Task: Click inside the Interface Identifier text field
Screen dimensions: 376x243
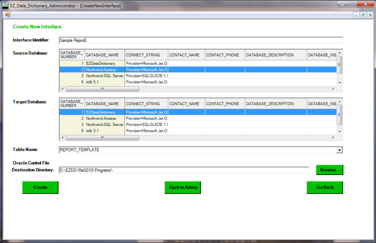Action: coord(201,40)
